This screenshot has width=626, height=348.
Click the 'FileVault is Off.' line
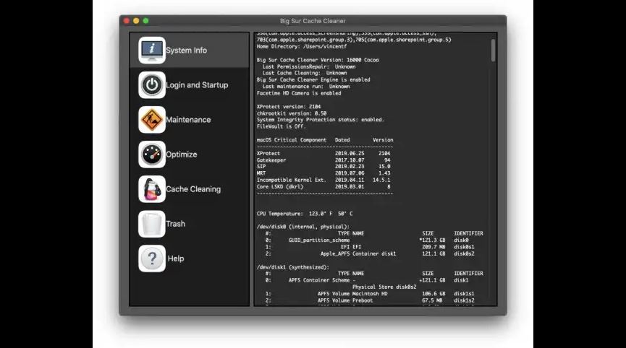point(282,126)
